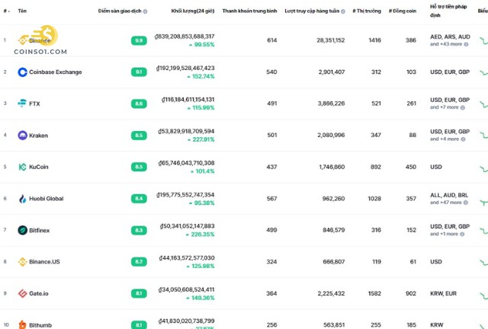
Task: Click the 8.6 score badge for FTX
Action: tap(139, 104)
